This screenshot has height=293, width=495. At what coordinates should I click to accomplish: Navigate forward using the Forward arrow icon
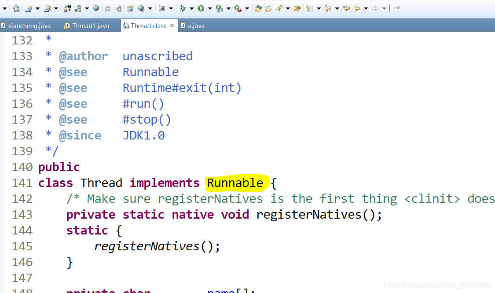374,8
